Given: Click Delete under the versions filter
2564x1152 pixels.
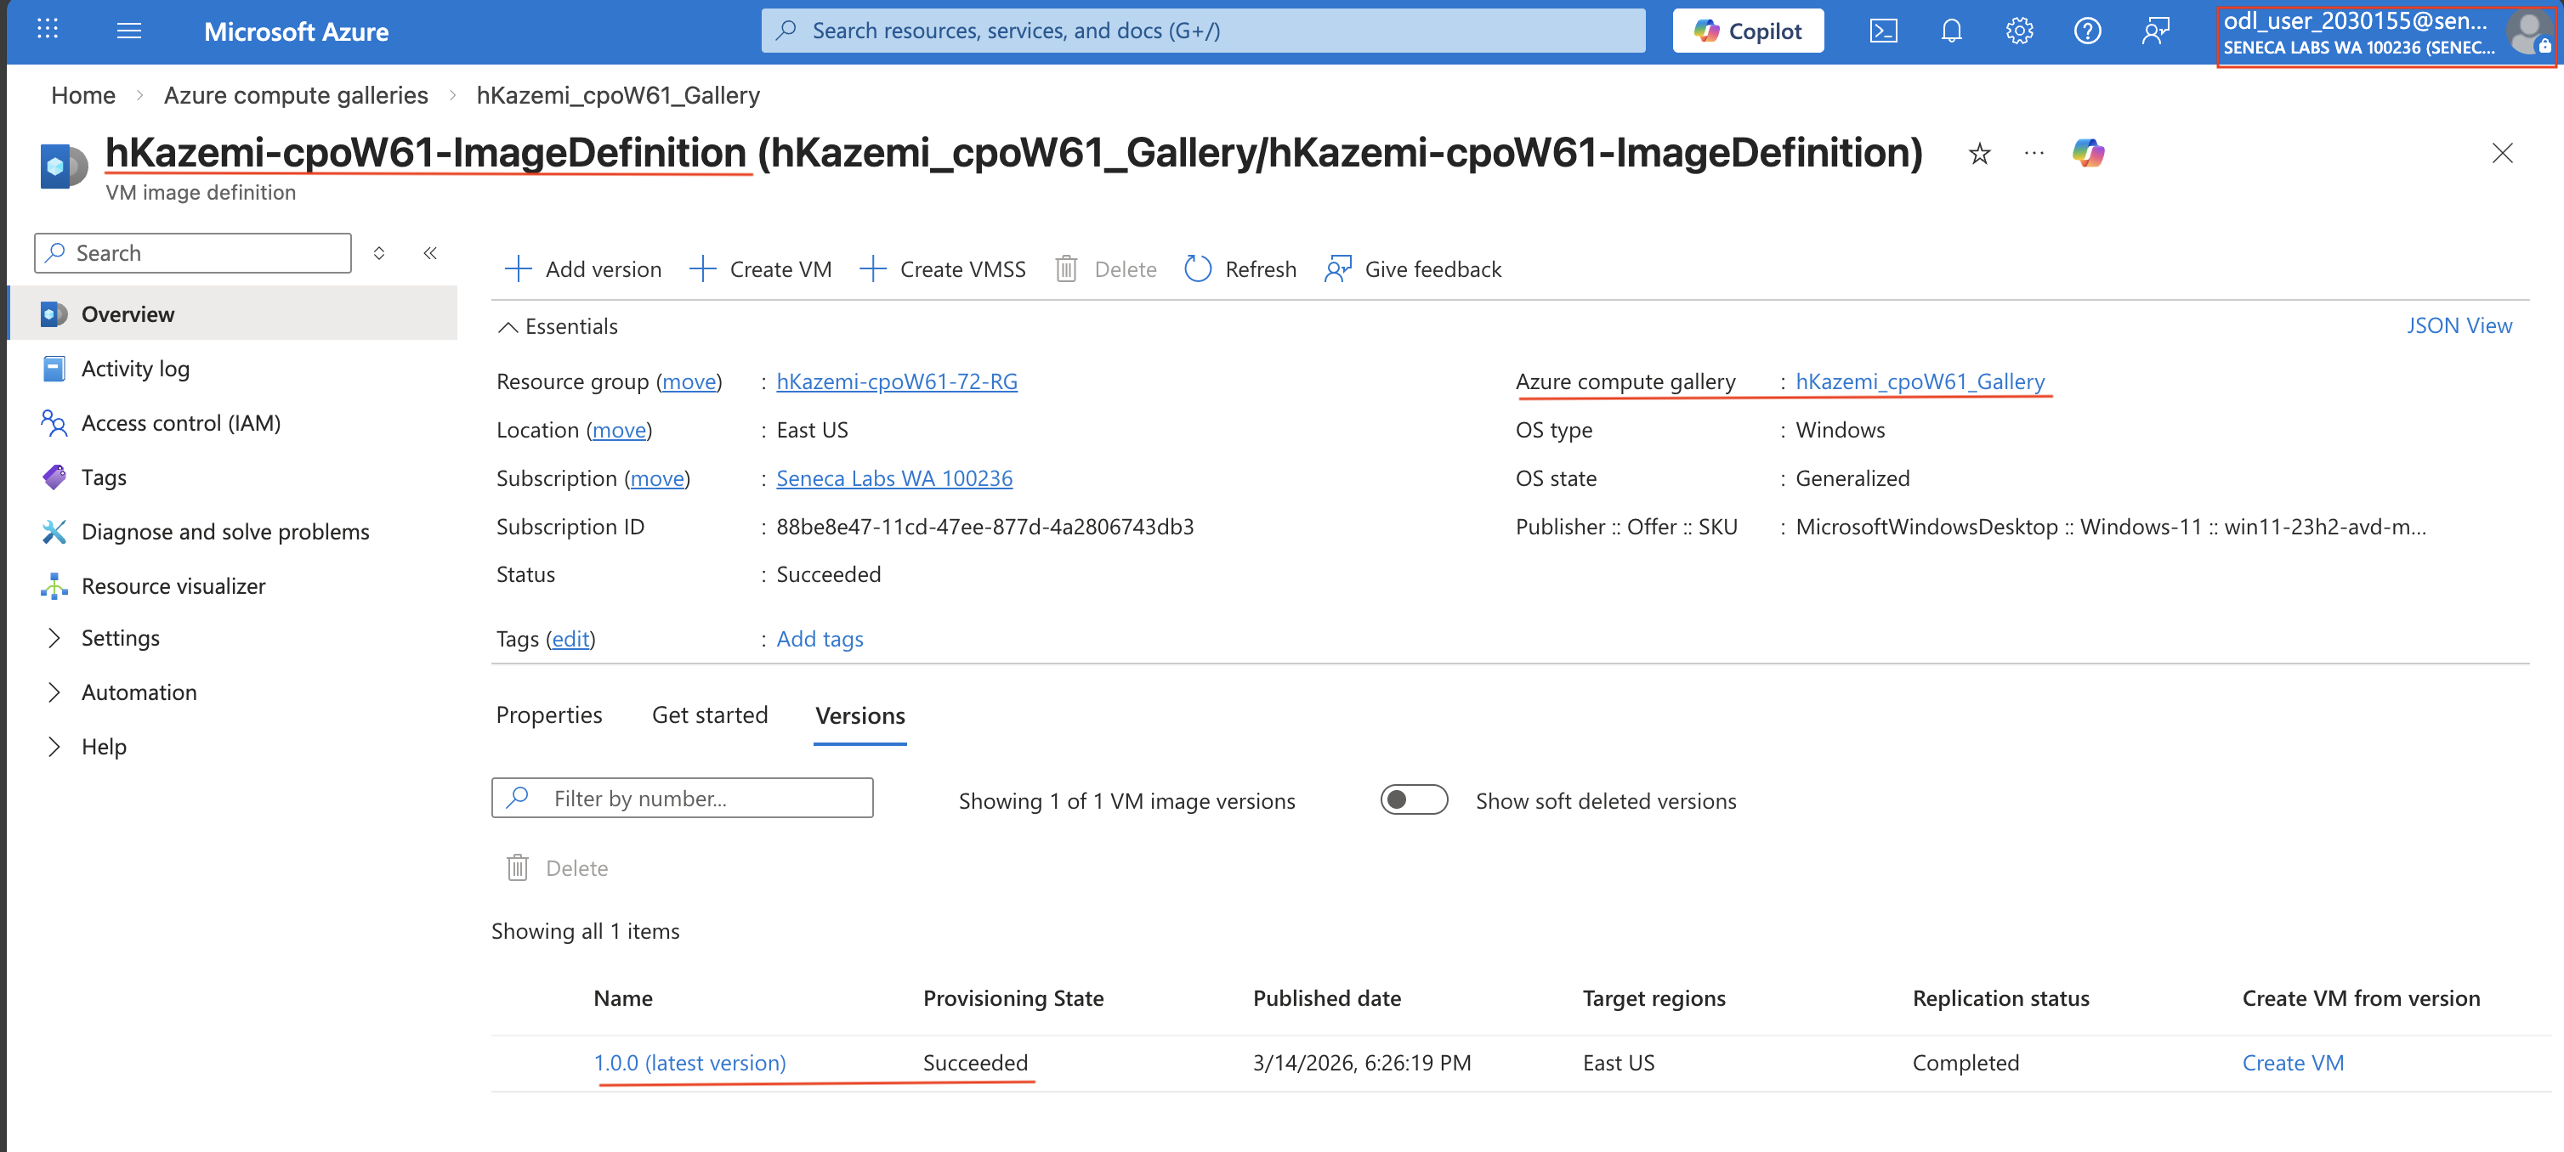Looking at the screenshot, I should click(x=558, y=867).
